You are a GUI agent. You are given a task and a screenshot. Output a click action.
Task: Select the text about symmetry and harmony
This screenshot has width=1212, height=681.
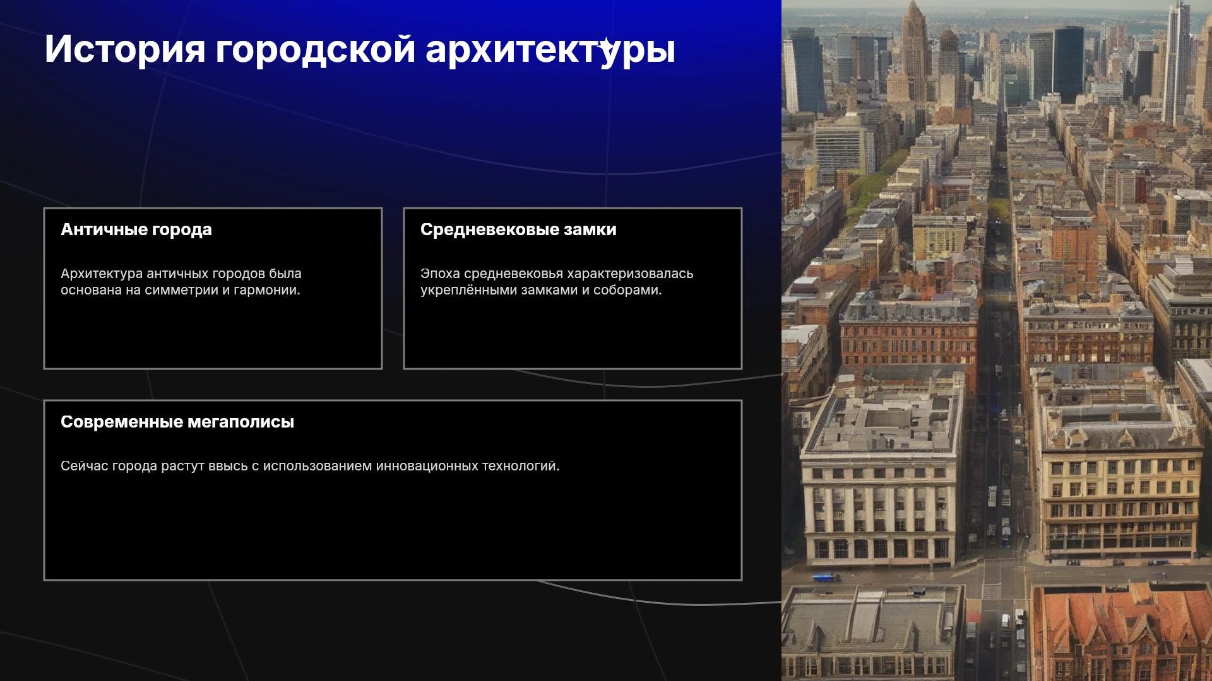(181, 282)
